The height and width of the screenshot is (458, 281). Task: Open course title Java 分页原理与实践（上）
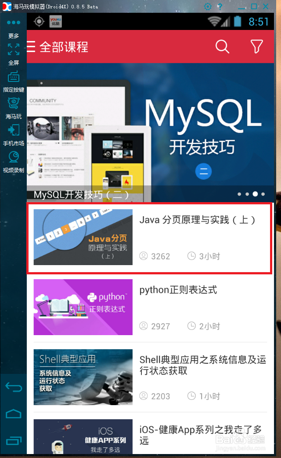coord(197,220)
